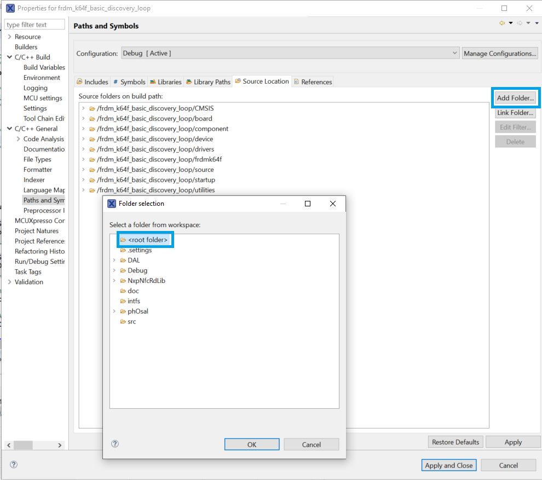542x480 pixels.
Task: Select the /frdm_k64f_basic_discovery_loop/drivers entry
Action: click(155, 149)
